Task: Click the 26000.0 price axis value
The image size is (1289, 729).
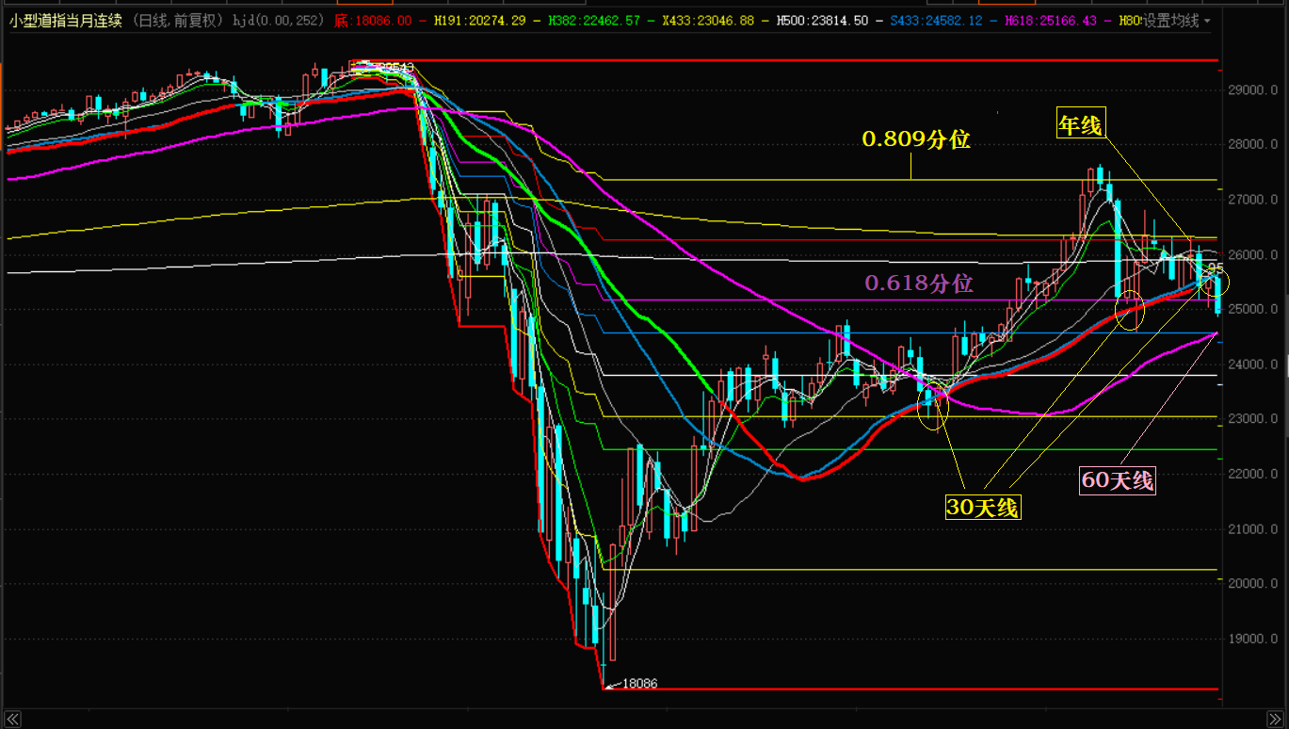Action: tap(1253, 254)
